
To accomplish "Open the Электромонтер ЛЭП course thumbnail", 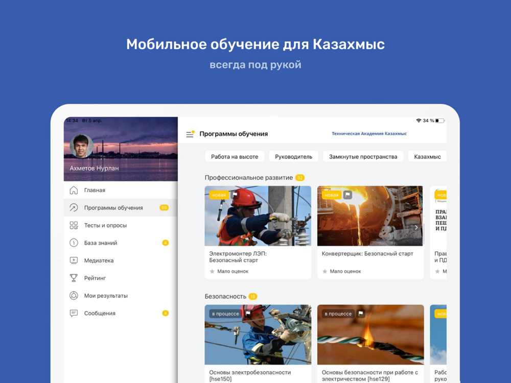I will tap(258, 216).
